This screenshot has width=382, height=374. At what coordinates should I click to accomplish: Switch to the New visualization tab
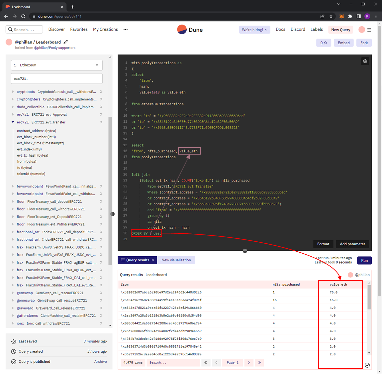coord(176,260)
